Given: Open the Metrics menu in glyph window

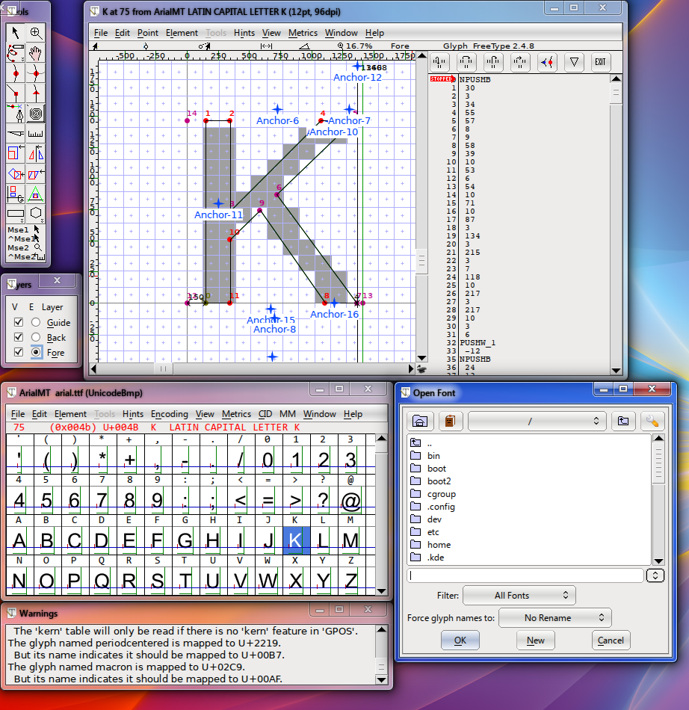Looking at the screenshot, I should [x=302, y=33].
